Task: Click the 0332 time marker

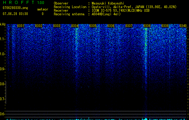Action: click(x=39, y=26)
